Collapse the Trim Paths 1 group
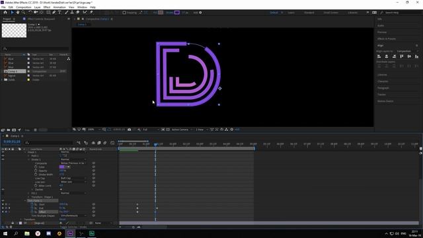 click(25, 201)
